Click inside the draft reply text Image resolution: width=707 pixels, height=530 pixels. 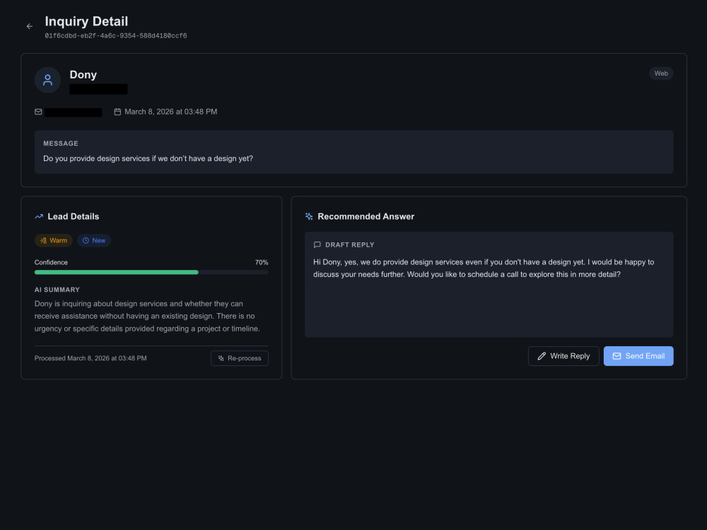(x=484, y=268)
